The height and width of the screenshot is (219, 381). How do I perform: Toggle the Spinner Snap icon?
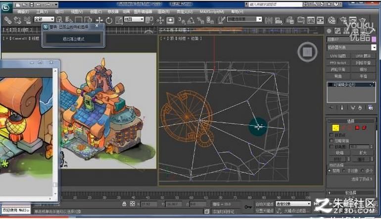pyautogui.click(x=210, y=20)
